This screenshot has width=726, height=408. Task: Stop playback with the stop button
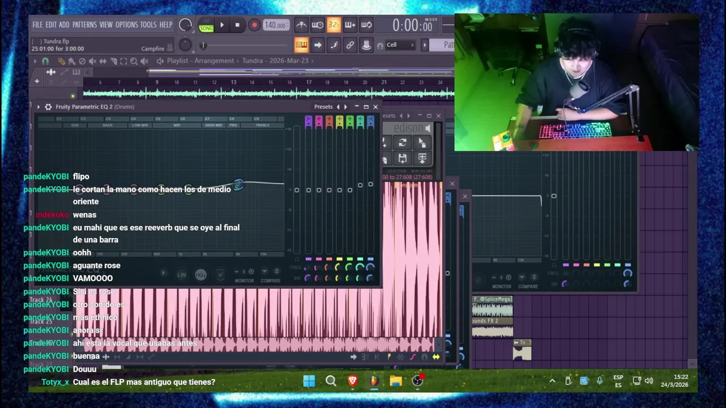[237, 25]
